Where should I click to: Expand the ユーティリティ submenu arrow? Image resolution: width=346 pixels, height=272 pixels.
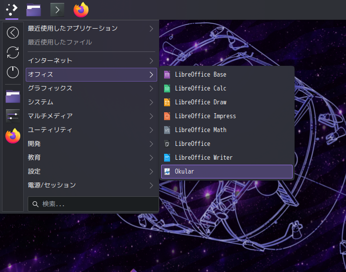[151, 130]
